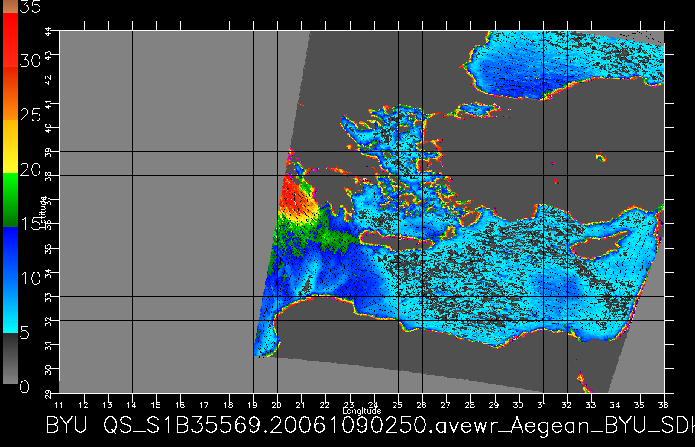Click the color scale label 35
Viewport: 695px width, 447px height.
click(30, 7)
